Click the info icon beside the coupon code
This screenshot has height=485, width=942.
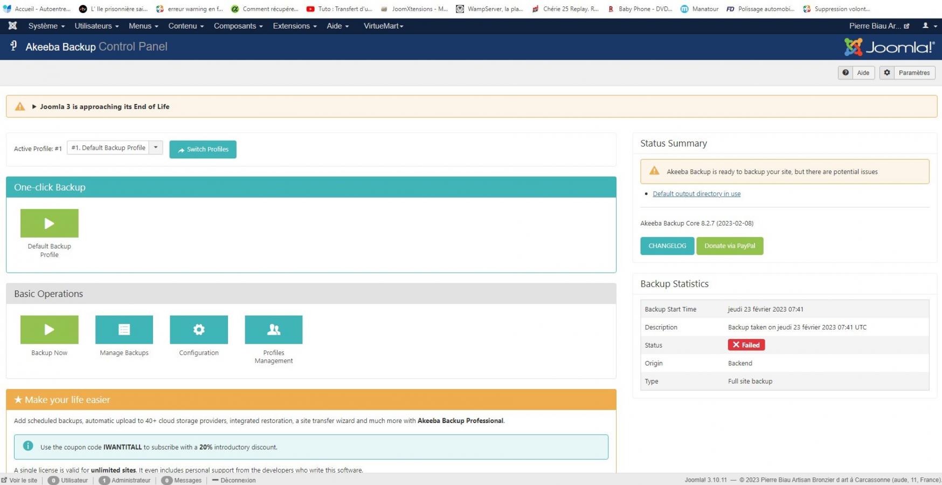point(28,446)
